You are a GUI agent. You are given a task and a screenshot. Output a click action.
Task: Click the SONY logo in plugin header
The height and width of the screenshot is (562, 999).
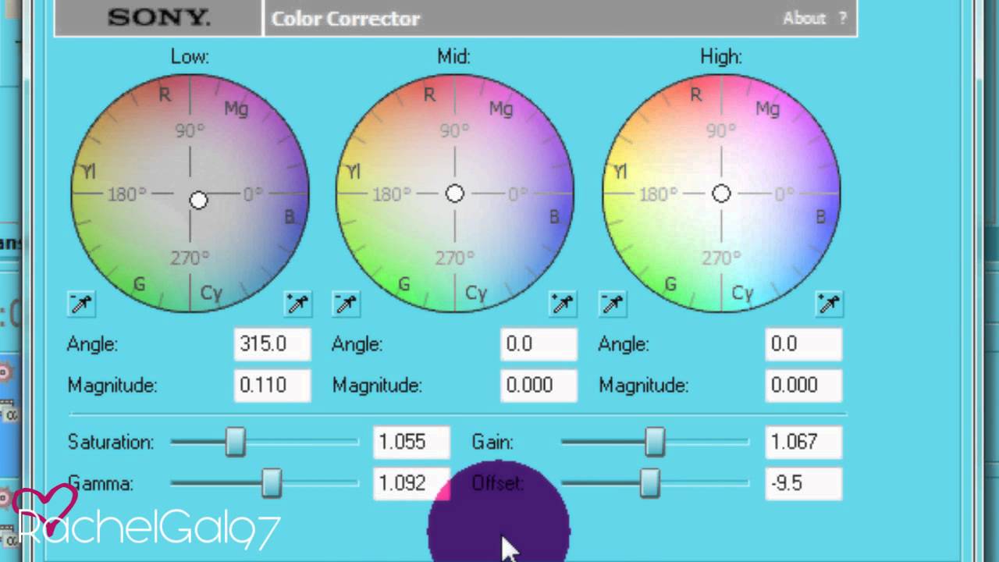click(158, 18)
